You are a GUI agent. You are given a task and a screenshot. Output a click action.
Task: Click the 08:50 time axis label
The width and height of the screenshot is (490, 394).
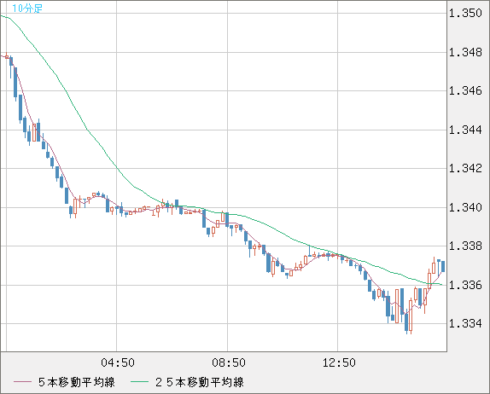tap(229, 362)
